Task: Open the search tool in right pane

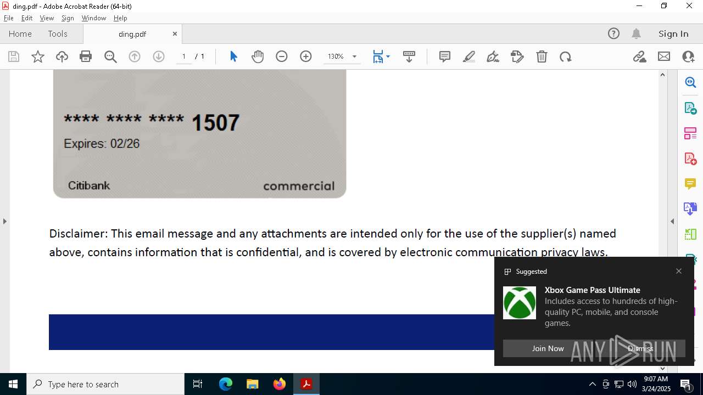Action: coord(690,82)
